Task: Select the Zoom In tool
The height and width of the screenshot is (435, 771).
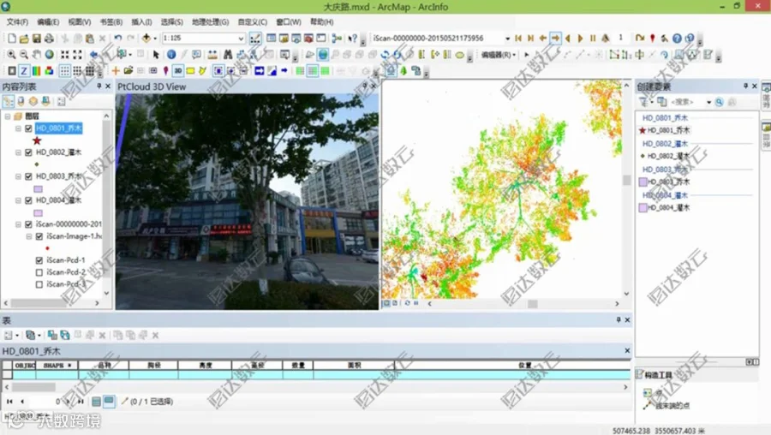Action: point(11,55)
